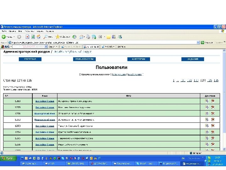Delete user 1273 with the red icon

[213, 126]
